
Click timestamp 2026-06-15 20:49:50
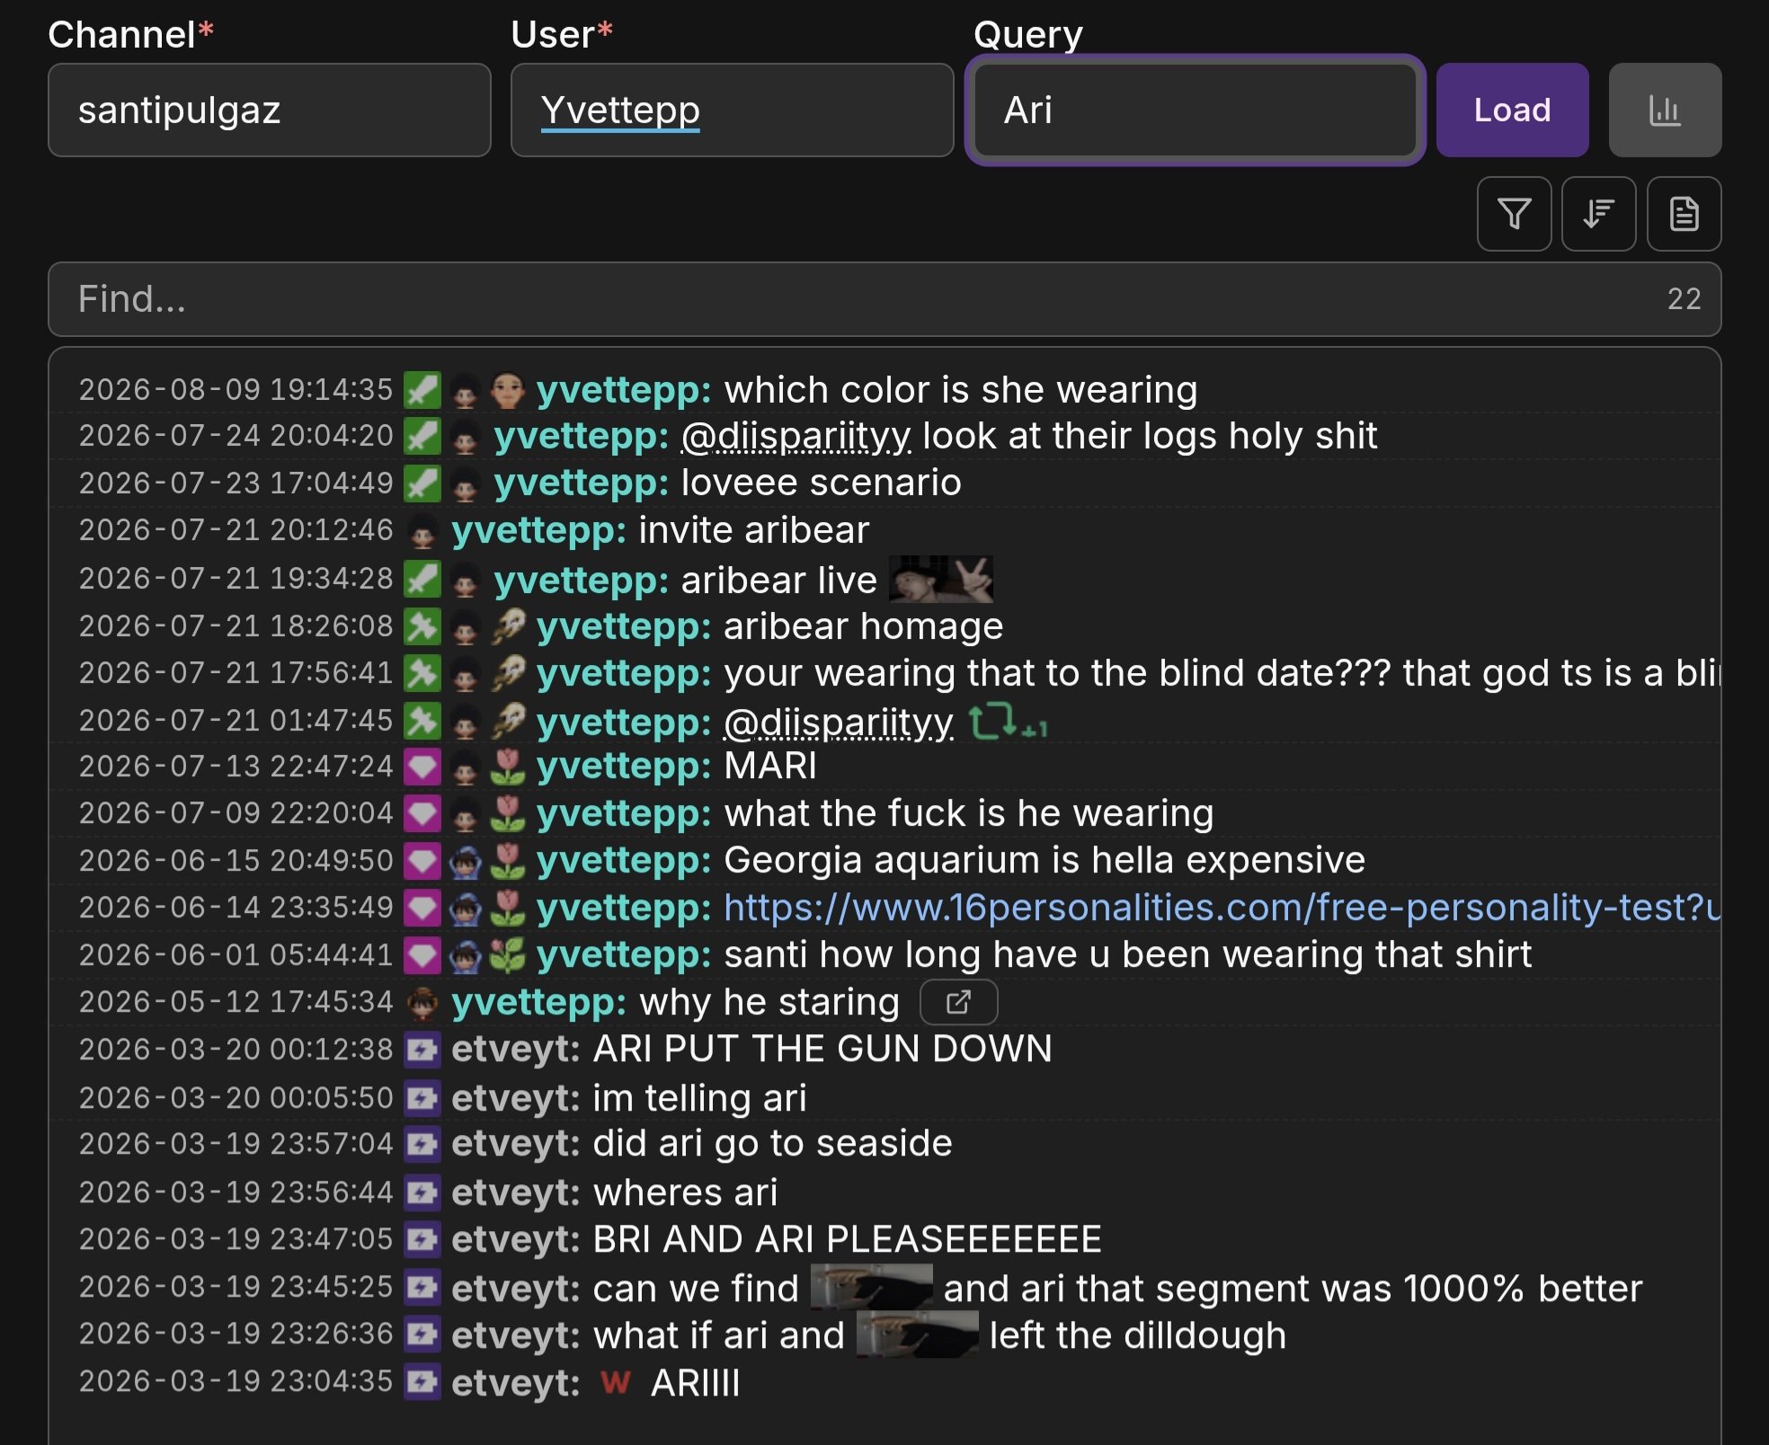pos(236,861)
